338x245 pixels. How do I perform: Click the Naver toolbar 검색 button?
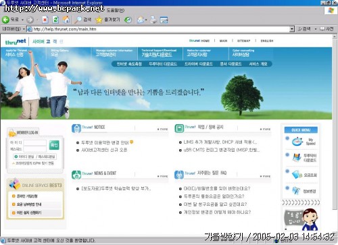(x=304, y=29)
